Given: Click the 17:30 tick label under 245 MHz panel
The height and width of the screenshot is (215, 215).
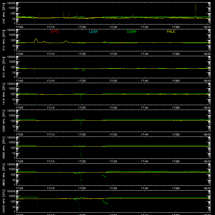Looking at the screenshot, I should point(113,27).
